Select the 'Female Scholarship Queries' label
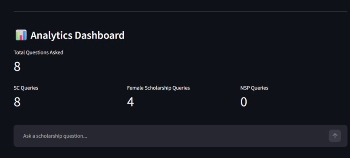350x158 pixels. [158, 88]
